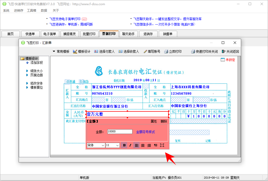This screenshot has width=268, height=181.
Task: Select the payee account 1234567890
Action: (x=181, y=94)
